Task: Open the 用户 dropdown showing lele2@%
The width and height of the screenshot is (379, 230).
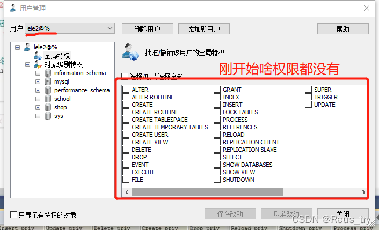Action: click(x=70, y=28)
